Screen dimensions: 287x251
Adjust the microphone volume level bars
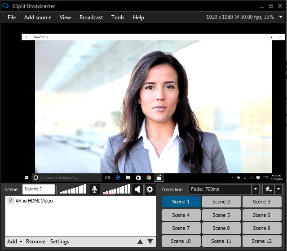(x=72, y=189)
